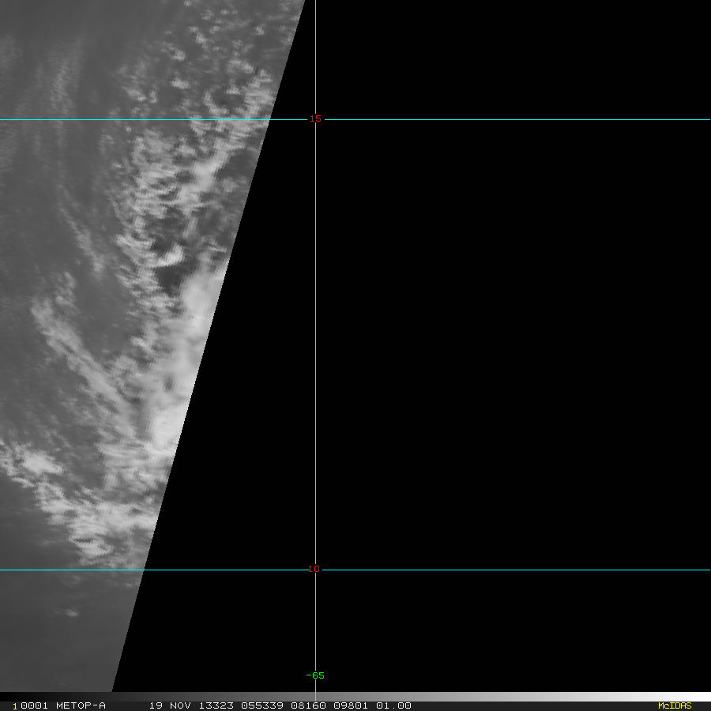Screen dimensions: 711x711
Task: Select the METOP-A satellite name text
Action: pos(81,705)
